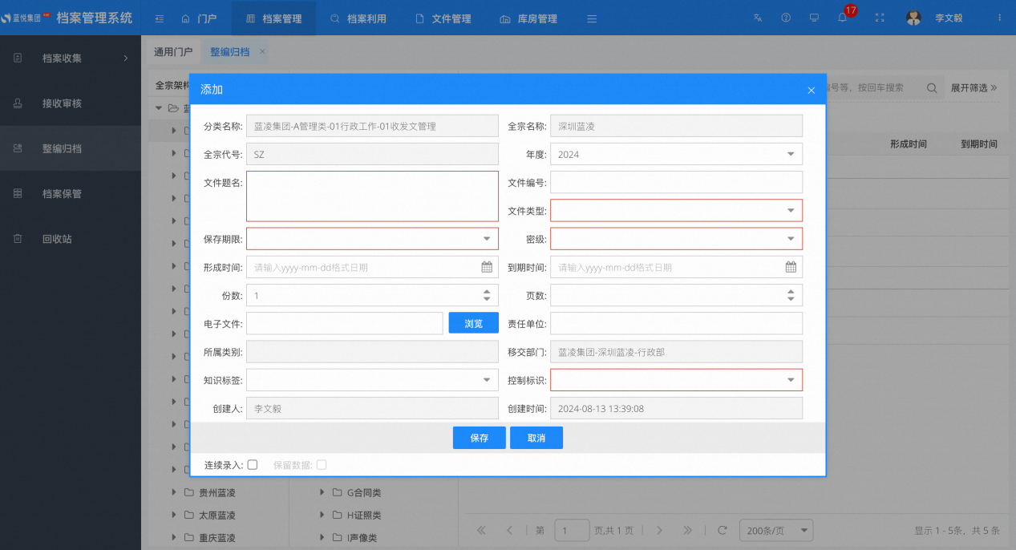Click the monitor screen icon in header
This screenshot has width=1016, height=550.
(814, 18)
